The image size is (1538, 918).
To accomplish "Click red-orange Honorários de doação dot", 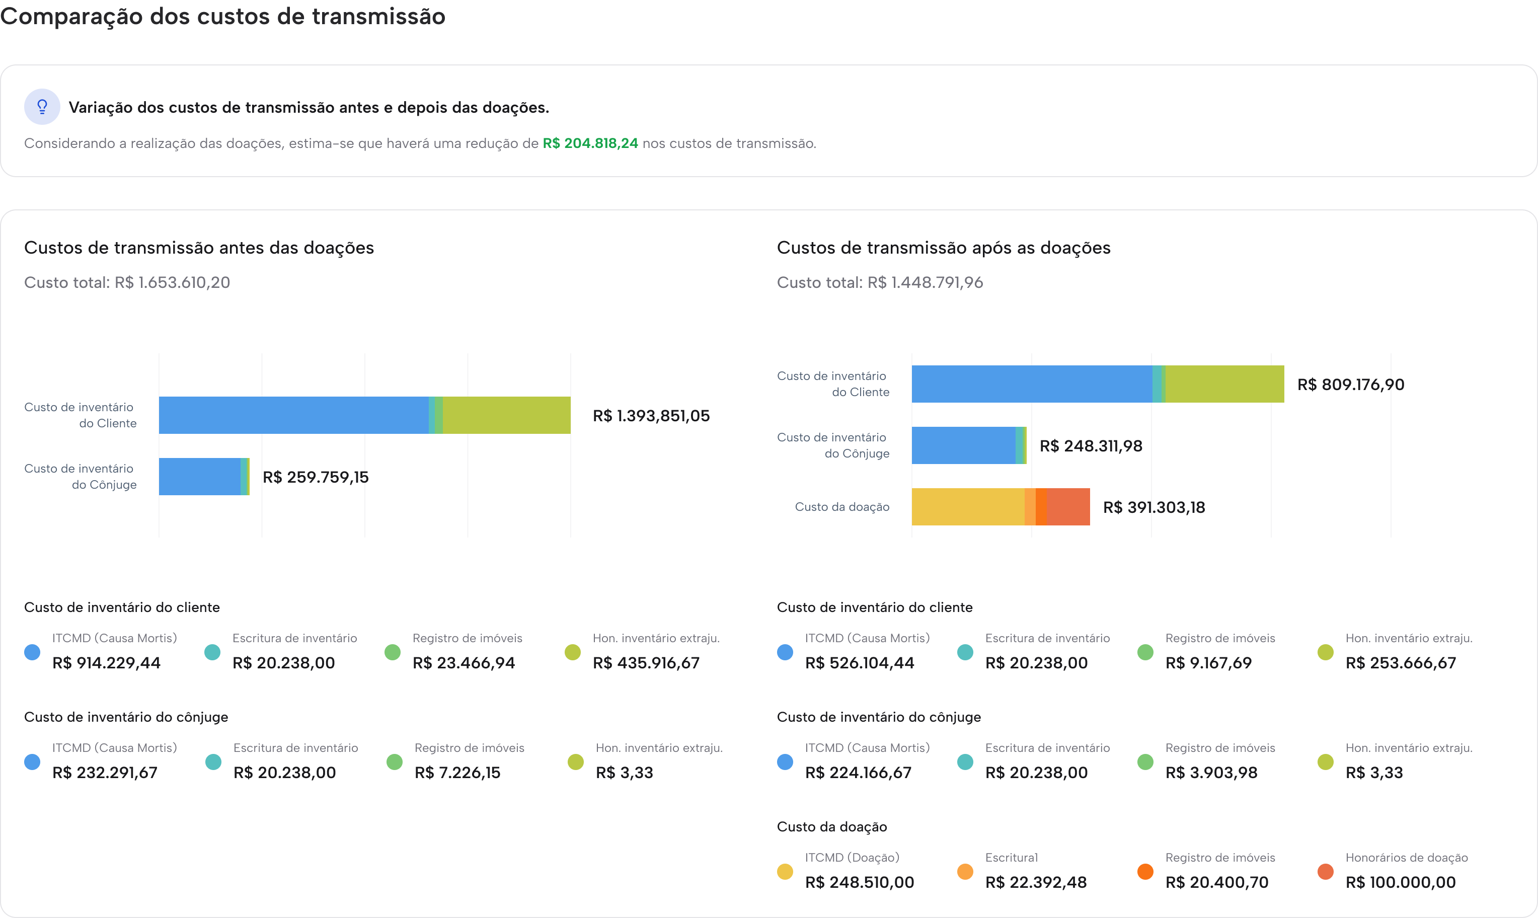I will click(1325, 872).
